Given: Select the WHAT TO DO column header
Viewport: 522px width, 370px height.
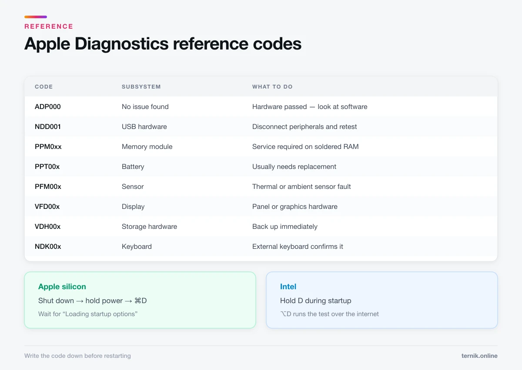Looking at the screenshot, I should (x=272, y=87).
